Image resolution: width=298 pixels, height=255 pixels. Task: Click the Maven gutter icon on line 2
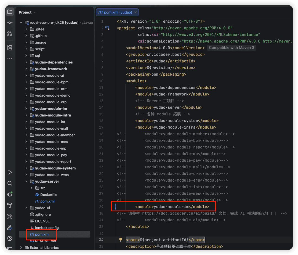coord(107,28)
